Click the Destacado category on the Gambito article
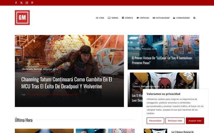The width and height of the screenshot is (214, 133). pos(27,69)
